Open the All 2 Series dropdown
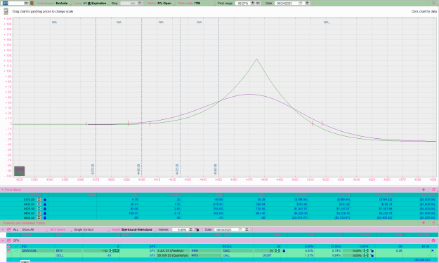The height and width of the screenshot is (263, 439). tap(60, 229)
